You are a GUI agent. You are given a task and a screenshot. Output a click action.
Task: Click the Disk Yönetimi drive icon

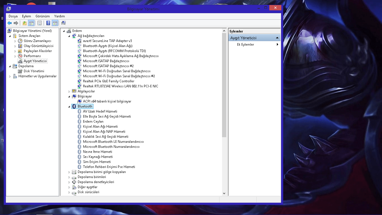click(x=20, y=71)
